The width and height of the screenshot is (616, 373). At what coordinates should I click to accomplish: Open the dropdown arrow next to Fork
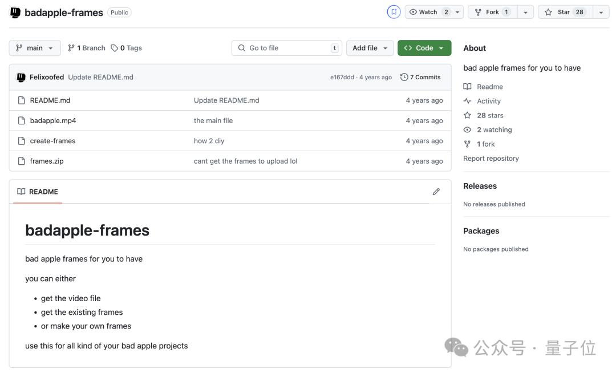pyautogui.click(x=525, y=12)
